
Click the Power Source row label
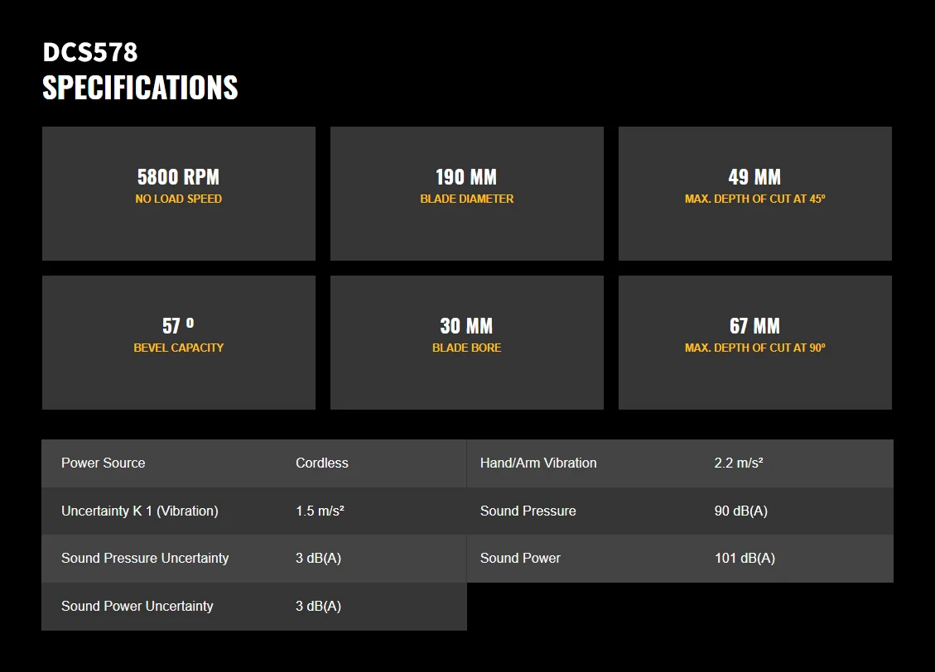coord(104,463)
